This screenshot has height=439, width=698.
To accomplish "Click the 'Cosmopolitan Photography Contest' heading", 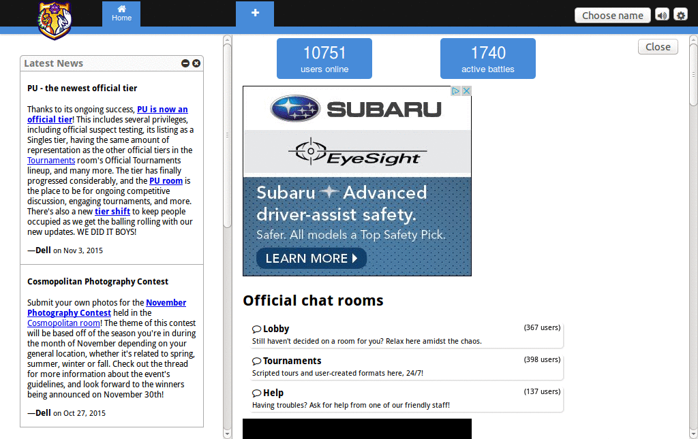I will tap(97, 281).
